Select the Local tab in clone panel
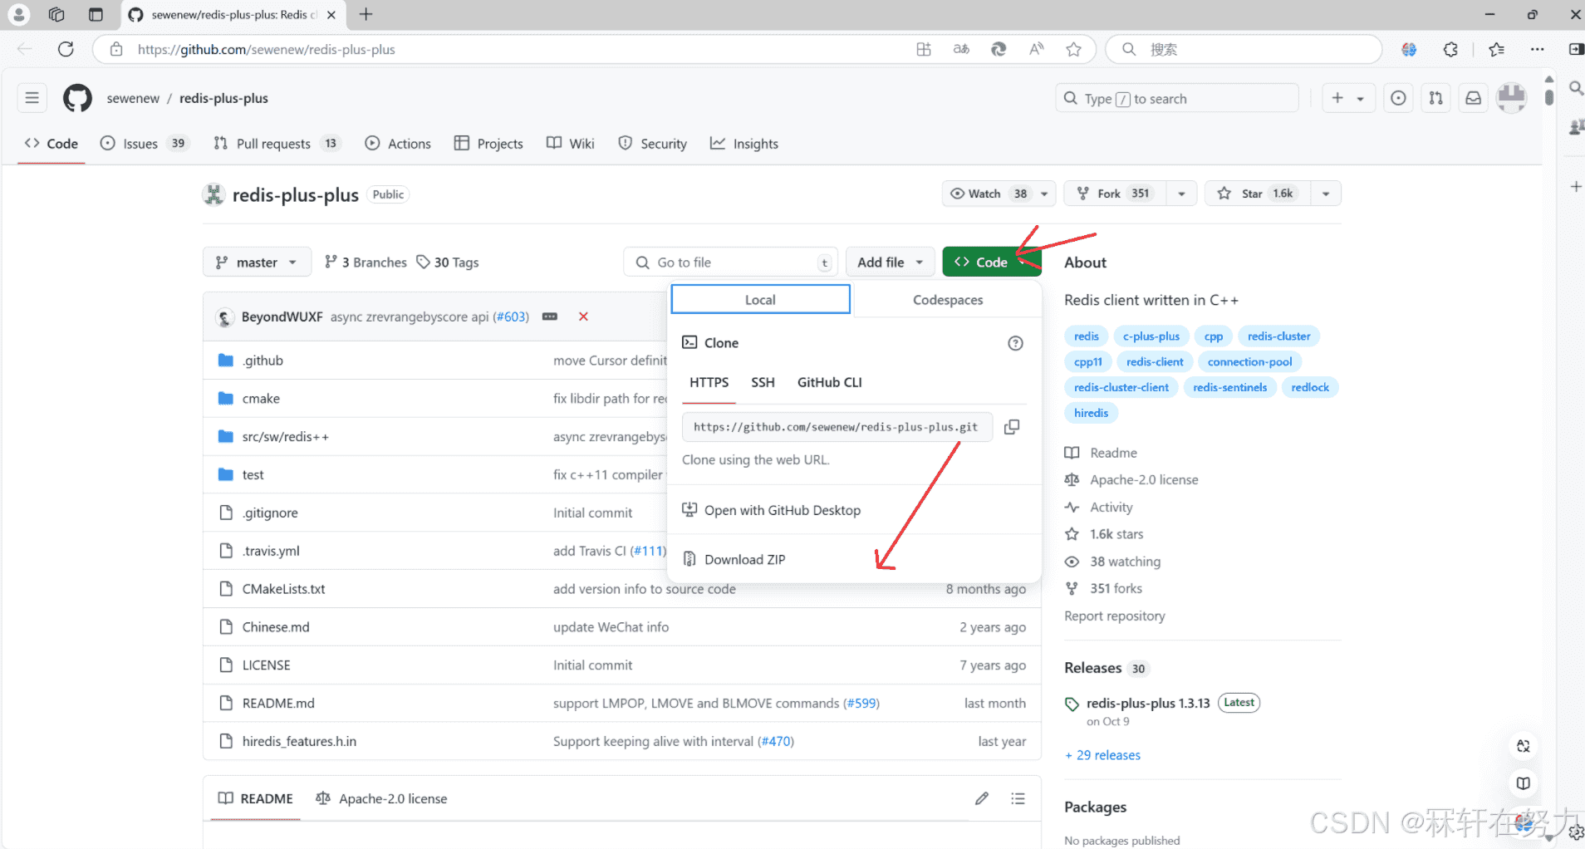The width and height of the screenshot is (1585, 849). tap(760, 300)
